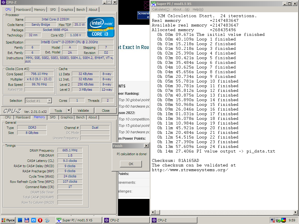This screenshot has height=224, width=299.
Task: Click the Tools button in CPU-Z
Action: (x=58, y=111)
